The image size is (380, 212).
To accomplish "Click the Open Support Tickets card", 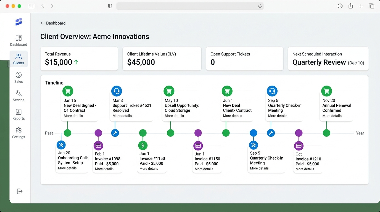I will 245,59.
